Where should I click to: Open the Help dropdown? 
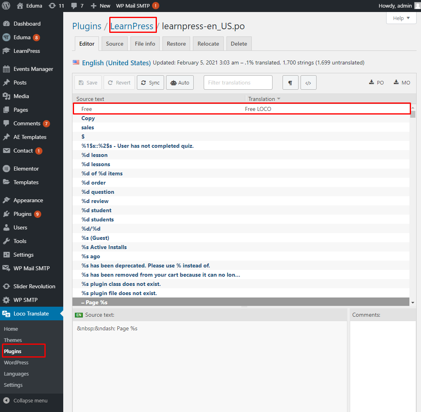[401, 18]
